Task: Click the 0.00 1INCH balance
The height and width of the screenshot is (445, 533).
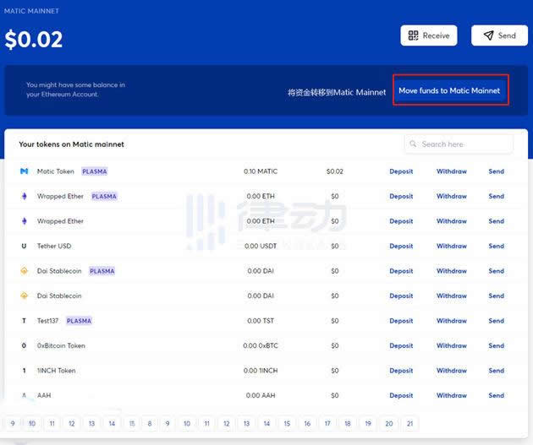Action: [x=261, y=371]
